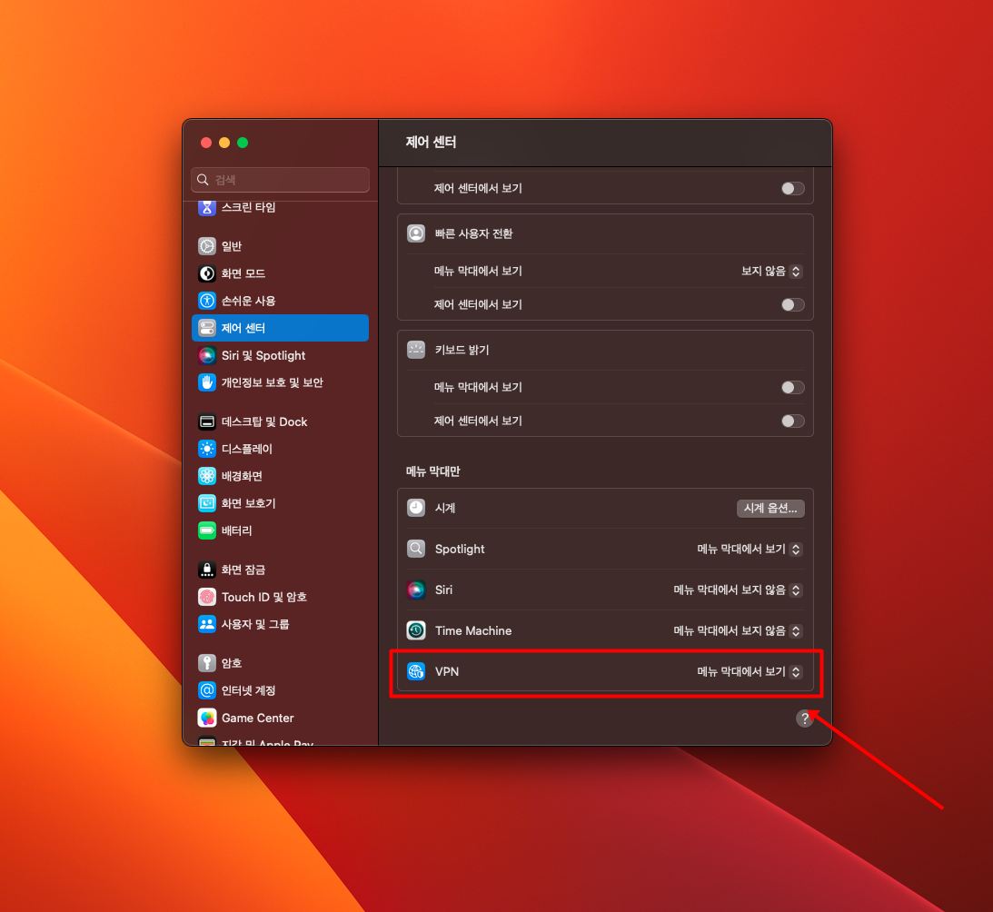Click the Displays (디스플레이) icon
Screen dimensions: 993x912
[x=207, y=449]
